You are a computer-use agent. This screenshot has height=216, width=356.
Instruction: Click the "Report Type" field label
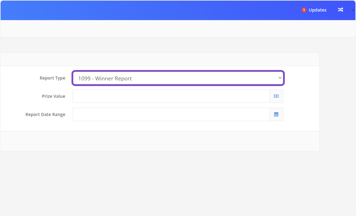point(53,78)
